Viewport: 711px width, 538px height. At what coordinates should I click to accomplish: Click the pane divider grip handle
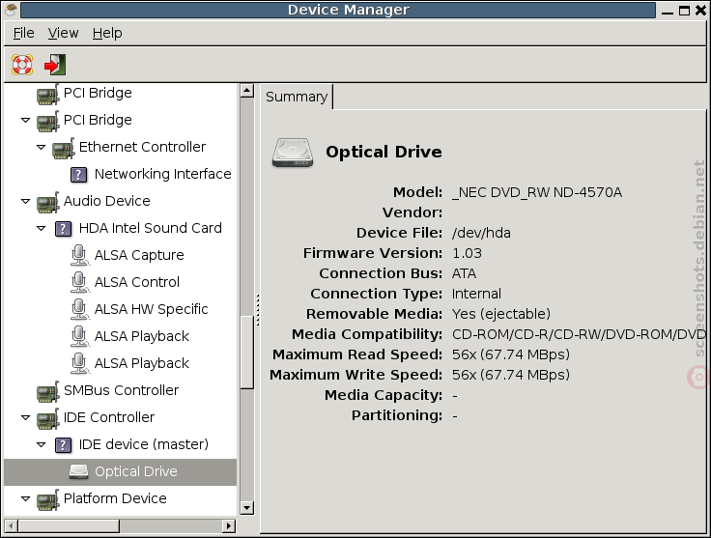pyautogui.click(x=258, y=310)
